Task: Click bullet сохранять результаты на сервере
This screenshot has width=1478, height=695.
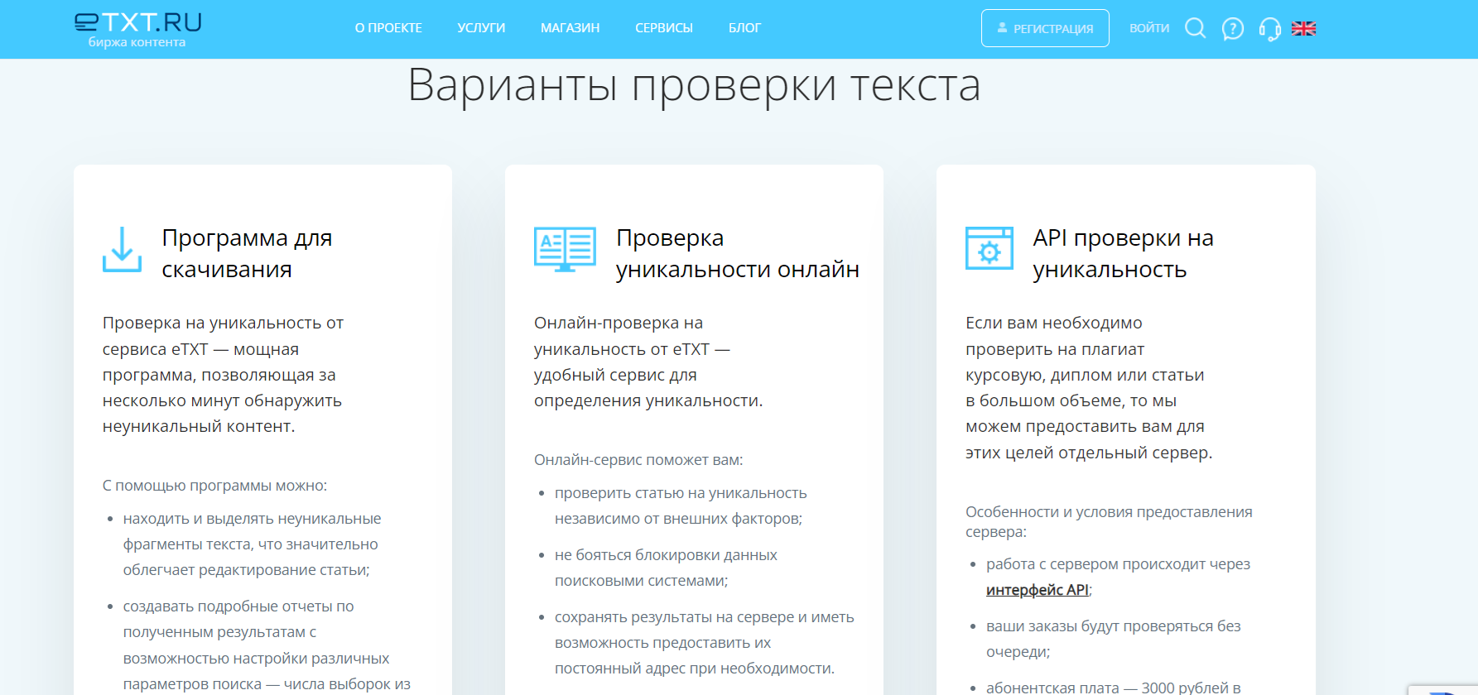Action: click(x=704, y=643)
